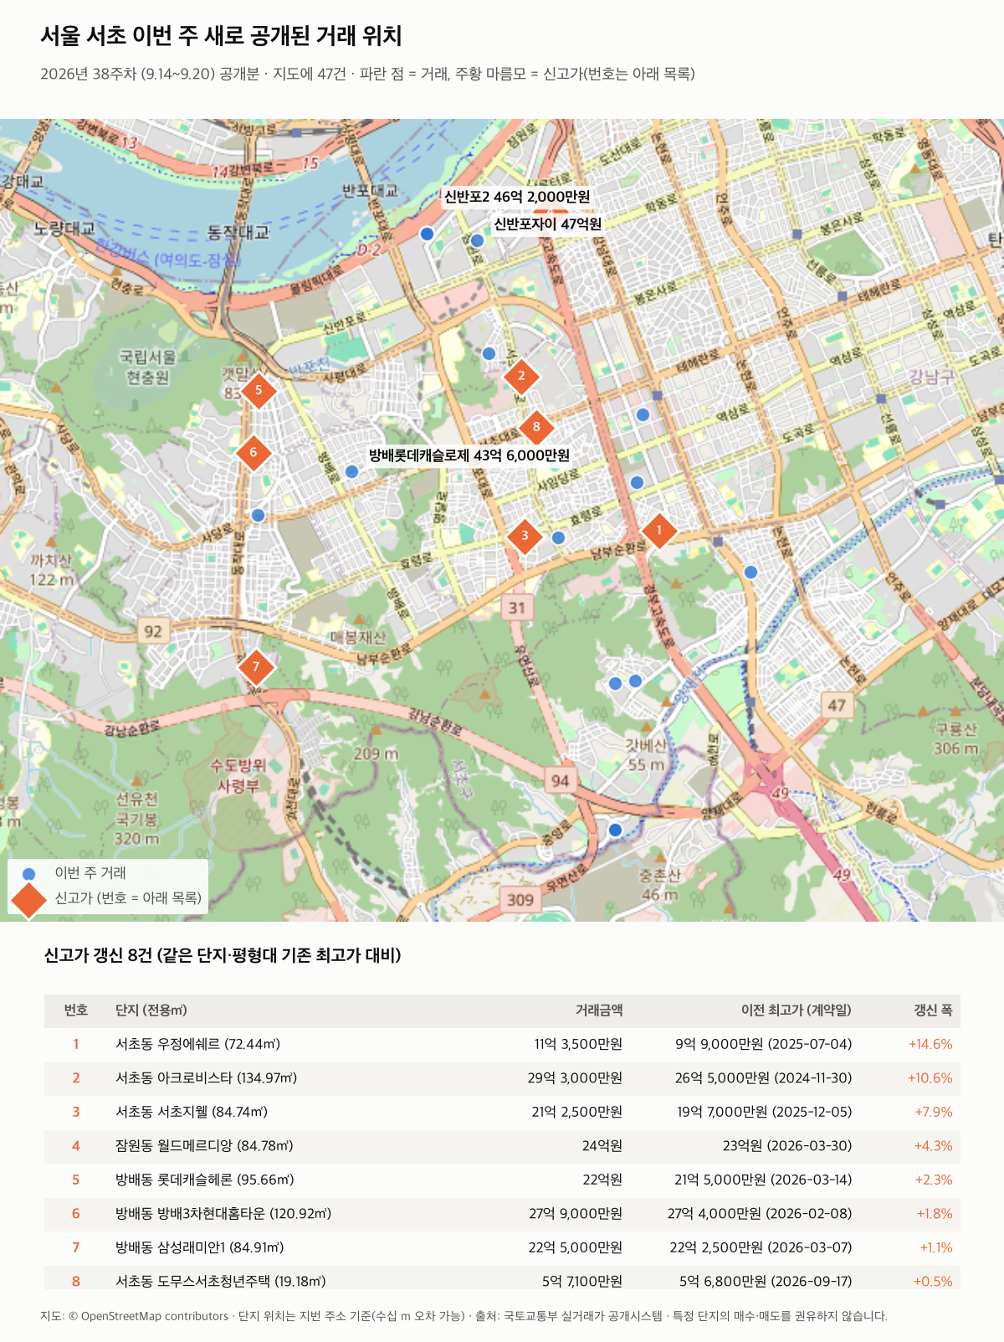The width and height of the screenshot is (1004, 1342).
Task: Click blue dot beside 방배롯데캐슬로제 label
Action: 352,472
